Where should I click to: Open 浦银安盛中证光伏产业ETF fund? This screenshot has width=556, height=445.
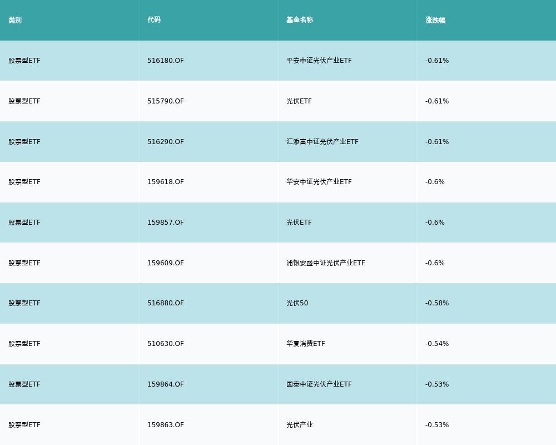[x=326, y=263]
